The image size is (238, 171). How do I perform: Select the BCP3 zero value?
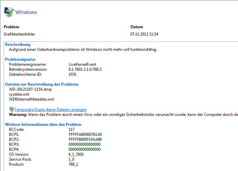84,144
